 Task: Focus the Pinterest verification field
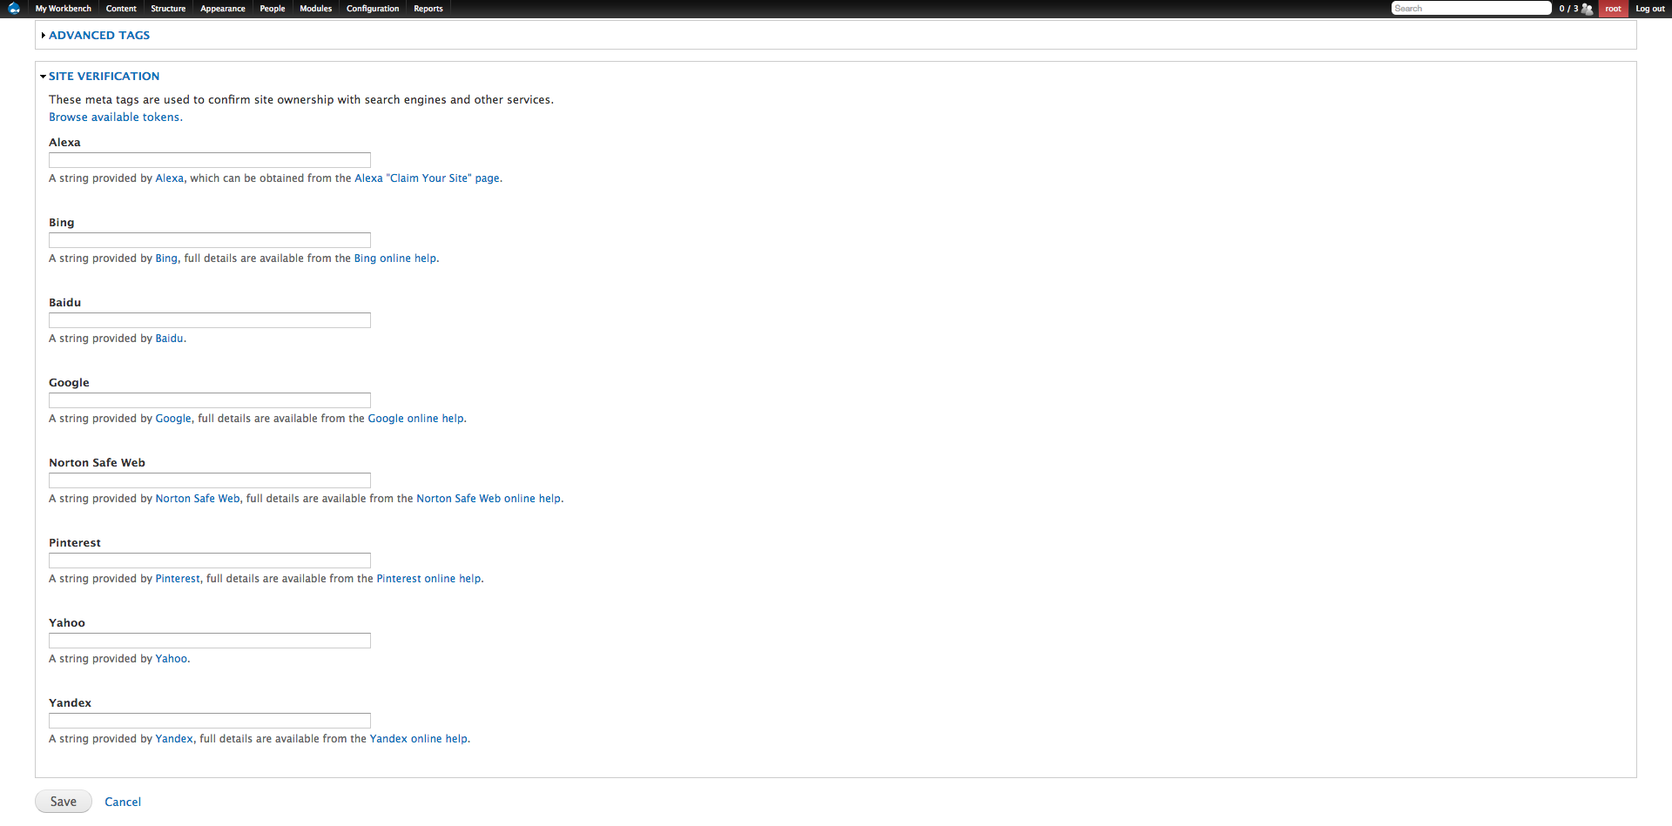pos(210,561)
